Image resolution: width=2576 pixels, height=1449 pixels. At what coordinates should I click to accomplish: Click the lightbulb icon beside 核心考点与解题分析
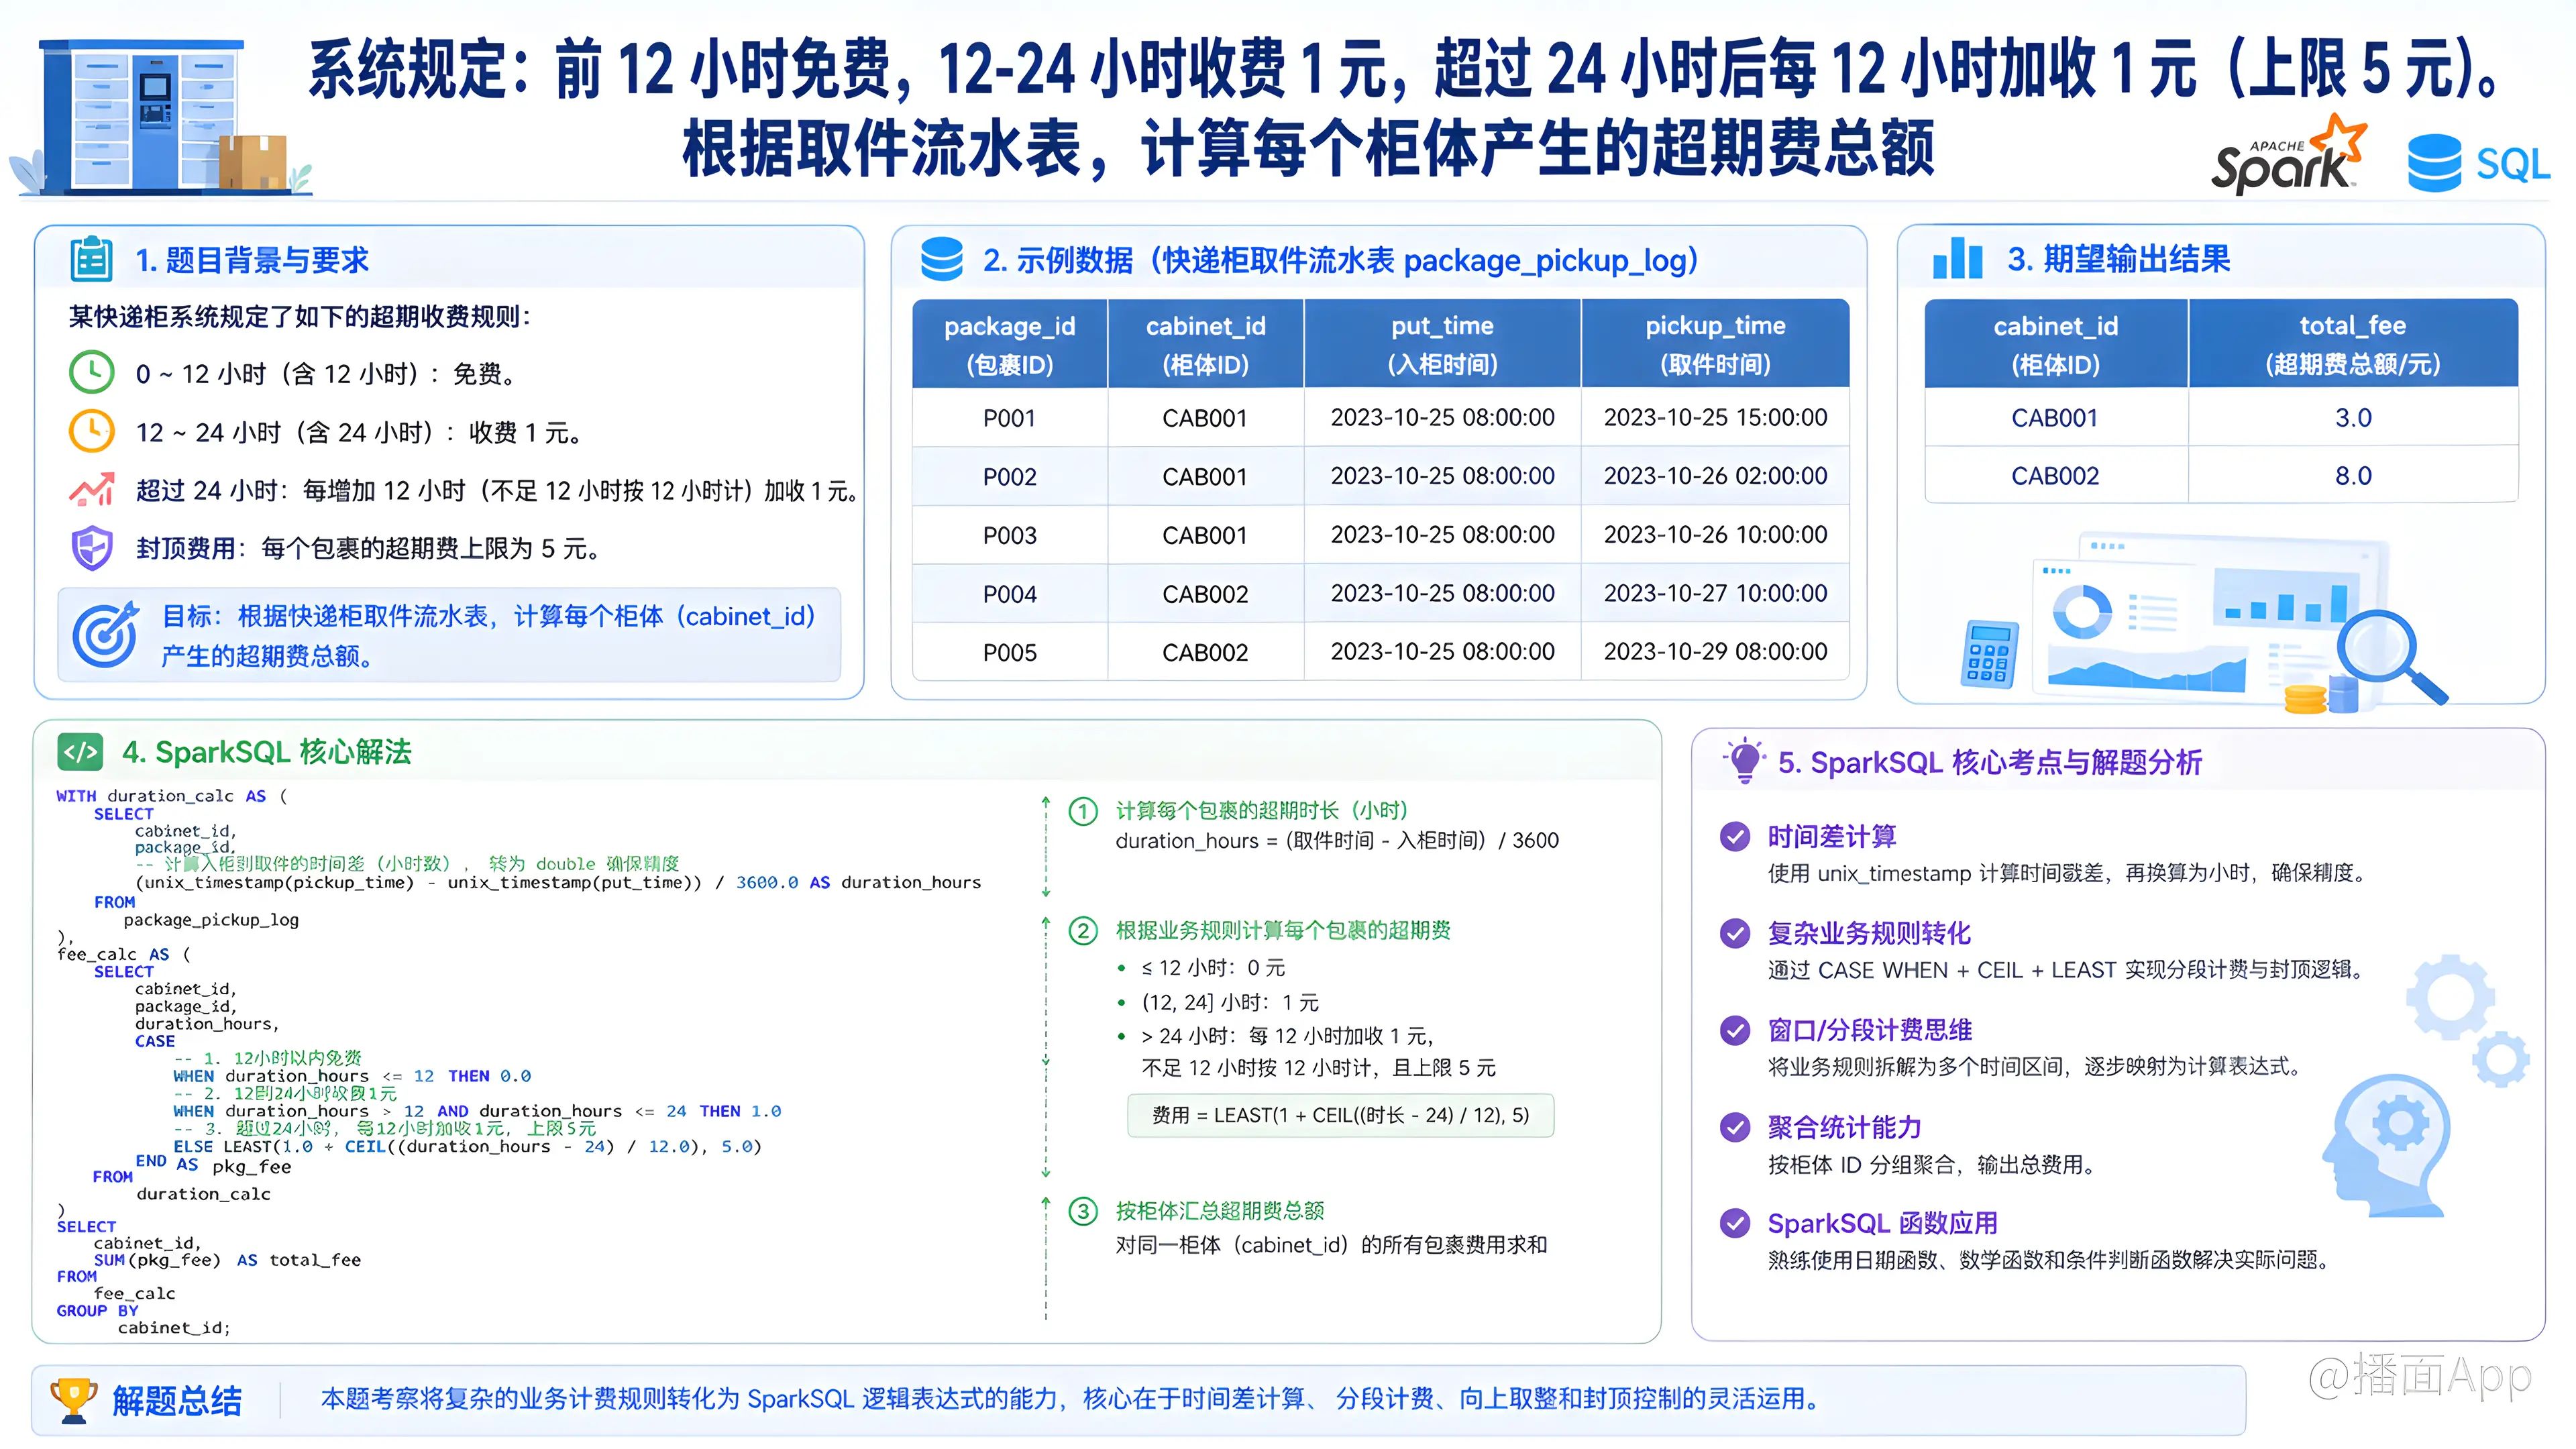coord(1744,761)
